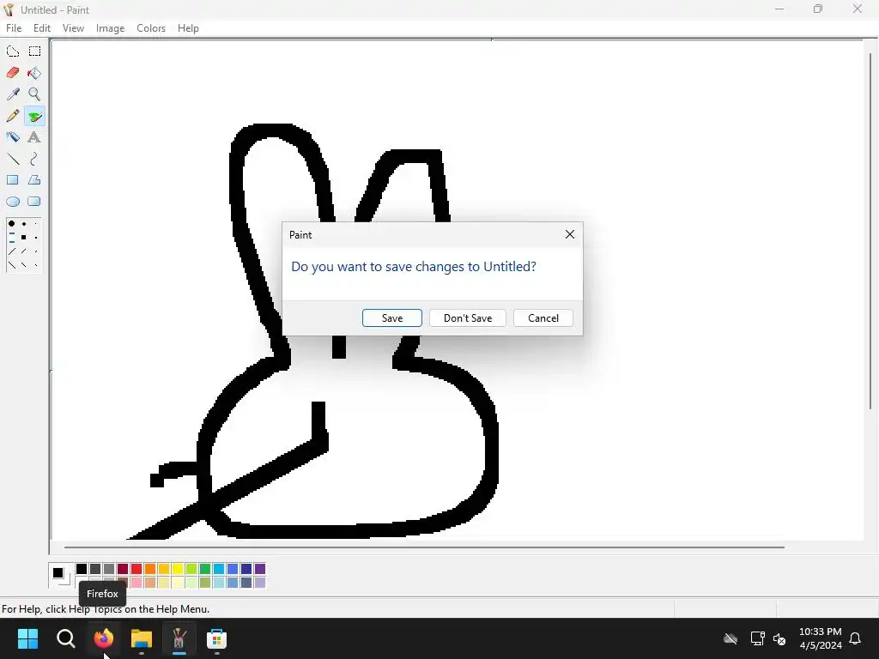Click Save in the Paint dialog
Image resolution: width=879 pixels, height=659 pixels.
pos(391,317)
